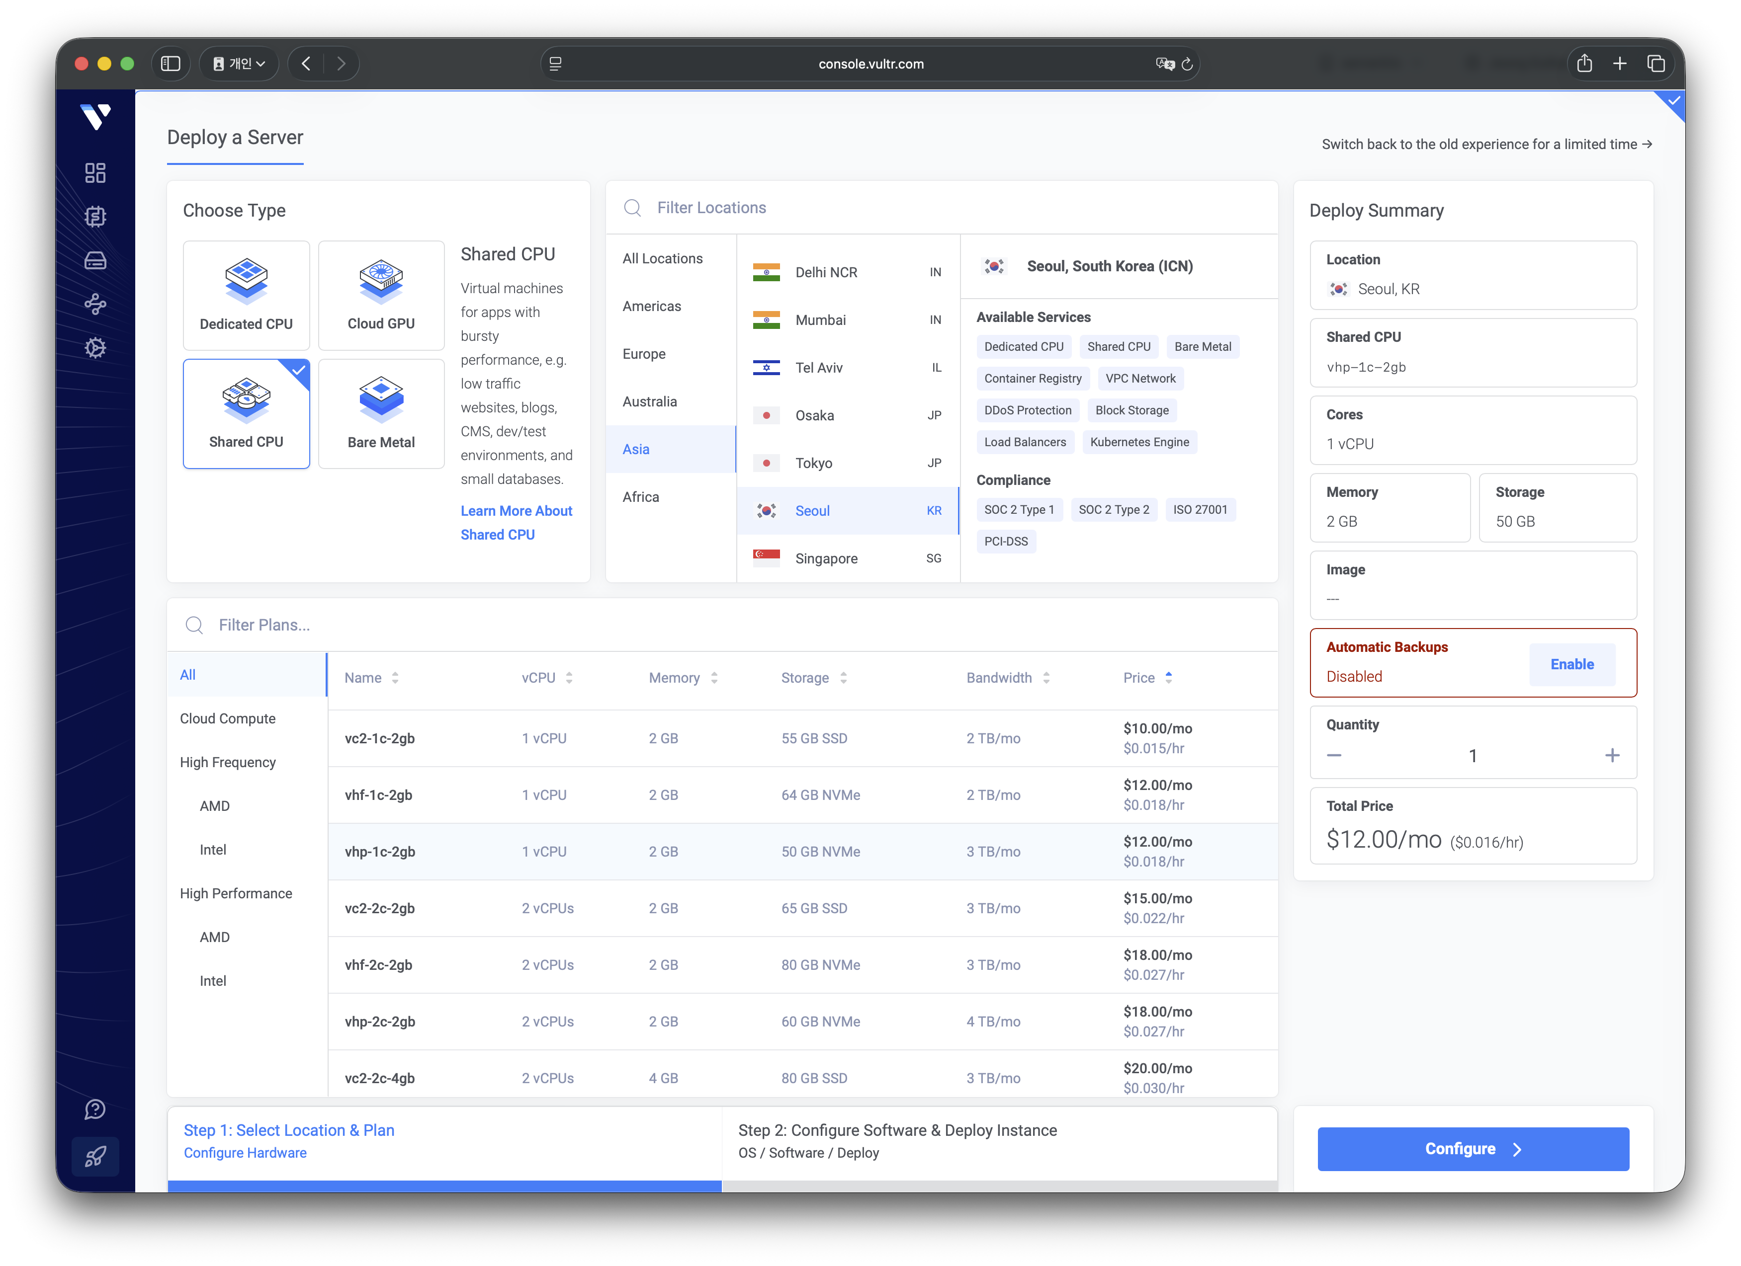
Task: Switch back to the old experience link
Action: pos(1487,144)
